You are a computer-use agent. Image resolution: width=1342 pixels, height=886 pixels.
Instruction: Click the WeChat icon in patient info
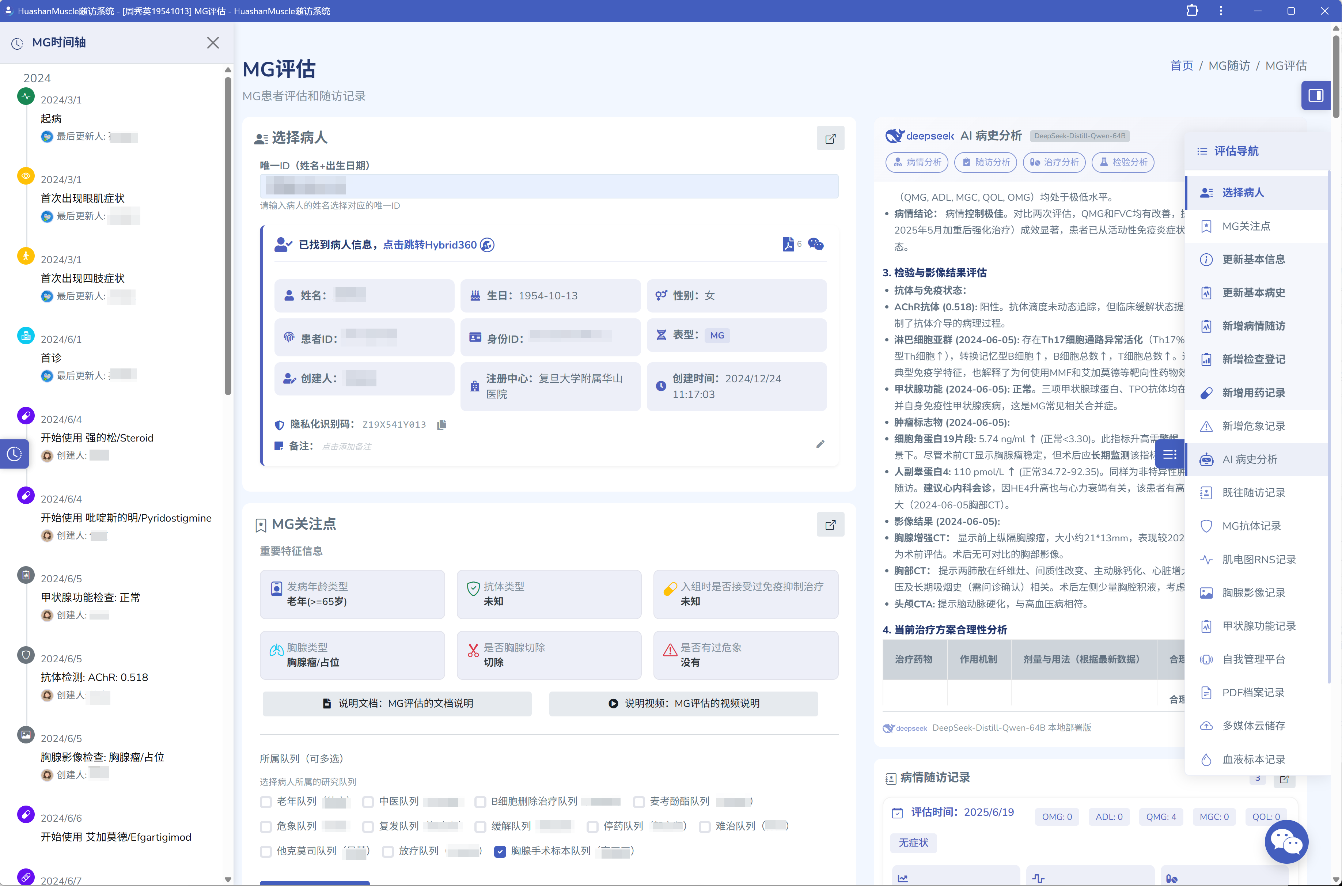tap(816, 244)
